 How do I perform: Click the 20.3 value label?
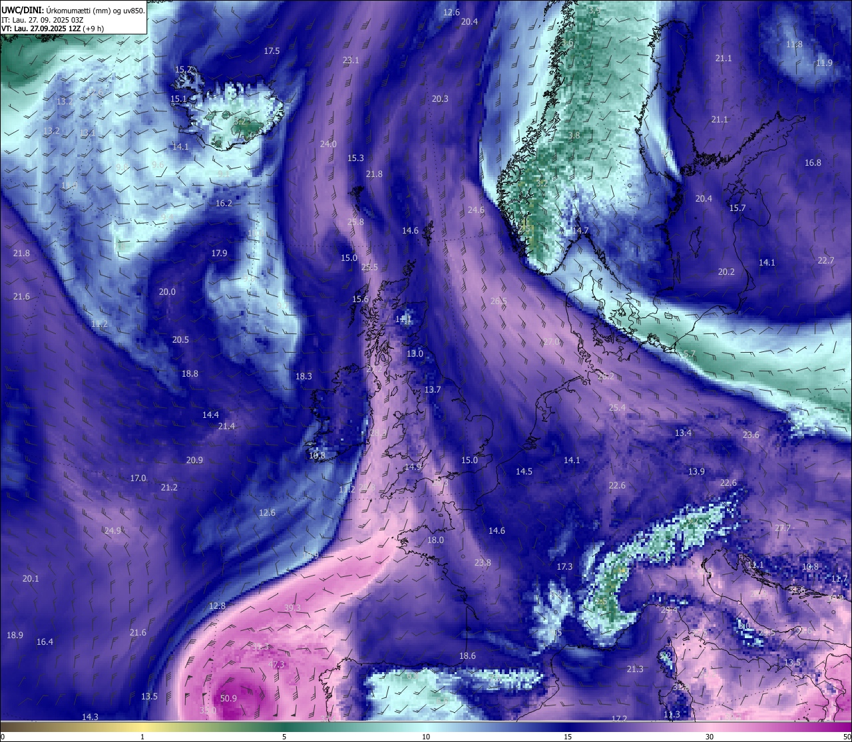pos(440,98)
